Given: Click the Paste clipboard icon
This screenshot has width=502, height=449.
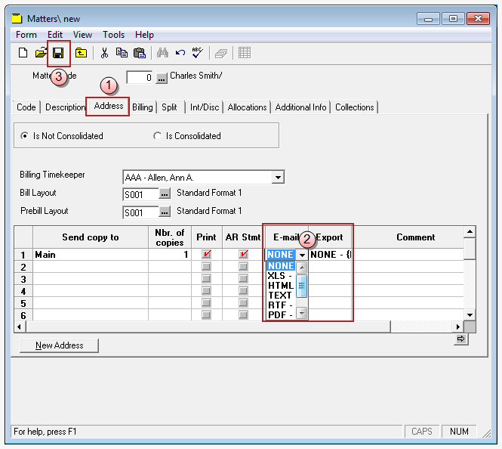Looking at the screenshot, I should coord(139,53).
